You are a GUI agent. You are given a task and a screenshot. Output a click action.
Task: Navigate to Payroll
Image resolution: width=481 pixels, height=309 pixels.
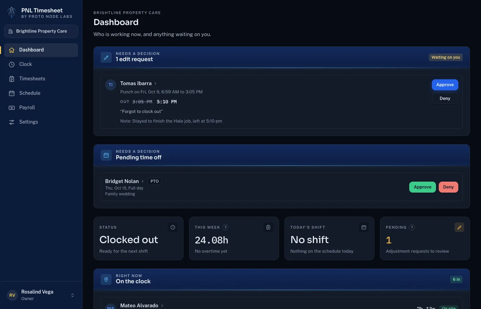[41, 107]
